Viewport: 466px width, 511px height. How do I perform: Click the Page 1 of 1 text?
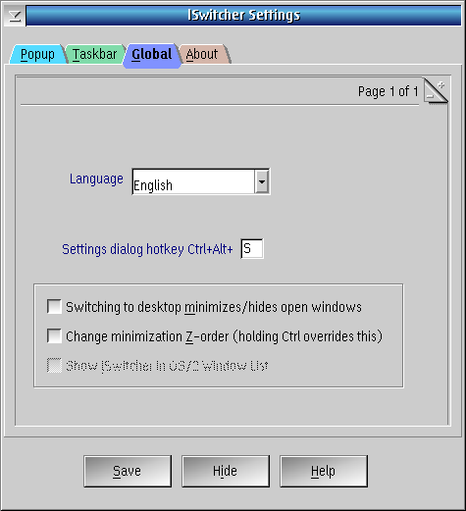tap(388, 91)
